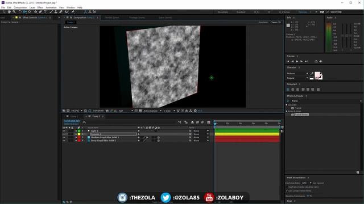Open the Active Camera view dropdown
Image resolution: width=364 pixels, height=204 pixels.
(x=152, y=111)
